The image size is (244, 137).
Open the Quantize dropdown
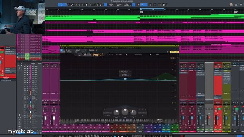(x=111, y=5)
